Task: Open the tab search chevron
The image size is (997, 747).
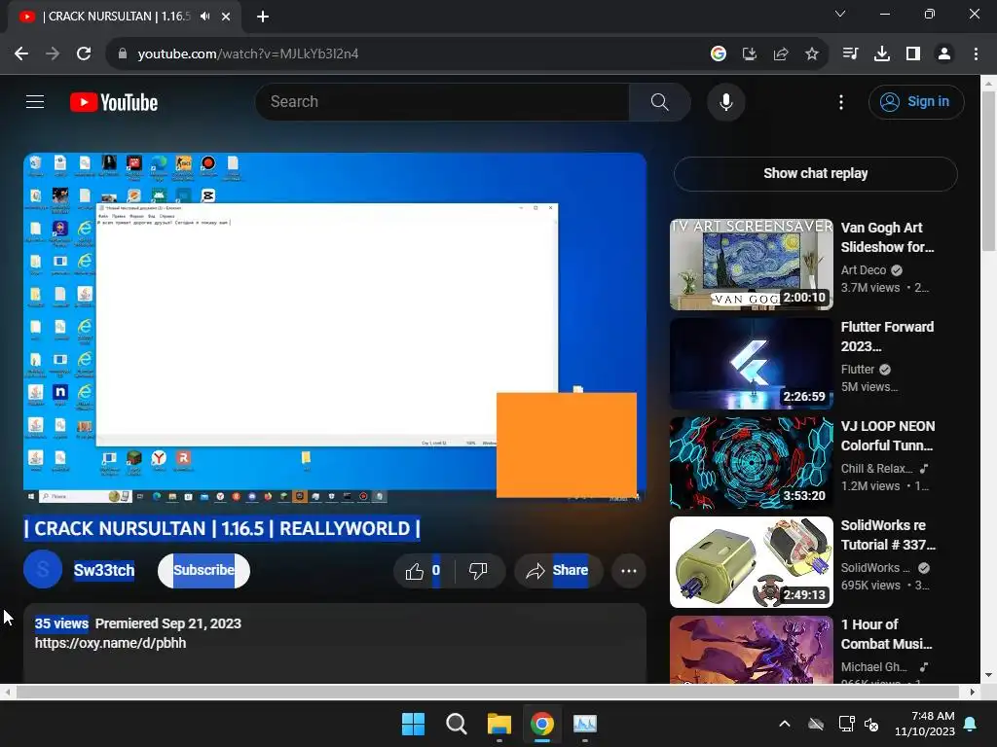Action: pyautogui.click(x=840, y=14)
